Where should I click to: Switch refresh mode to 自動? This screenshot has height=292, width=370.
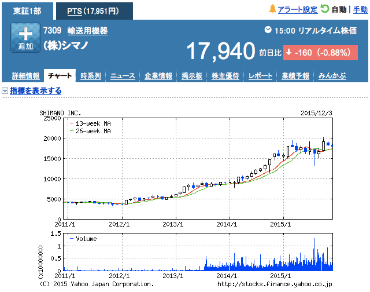(x=339, y=9)
